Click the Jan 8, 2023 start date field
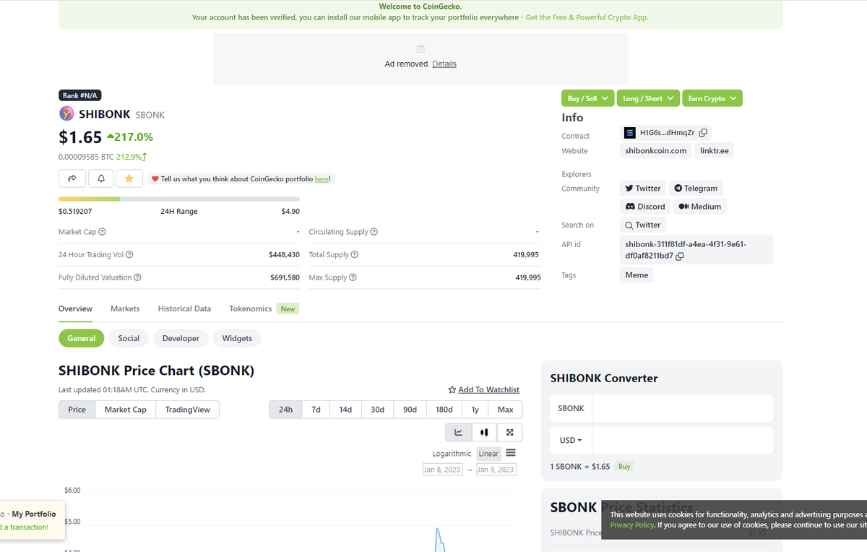The width and height of the screenshot is (867, 552). pyautogui.click(x=443, y=470)
